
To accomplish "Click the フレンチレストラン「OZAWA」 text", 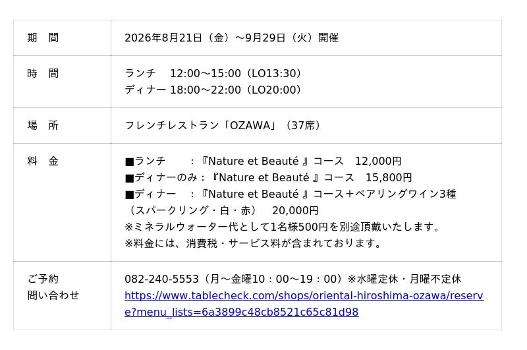I will point(200,125).
